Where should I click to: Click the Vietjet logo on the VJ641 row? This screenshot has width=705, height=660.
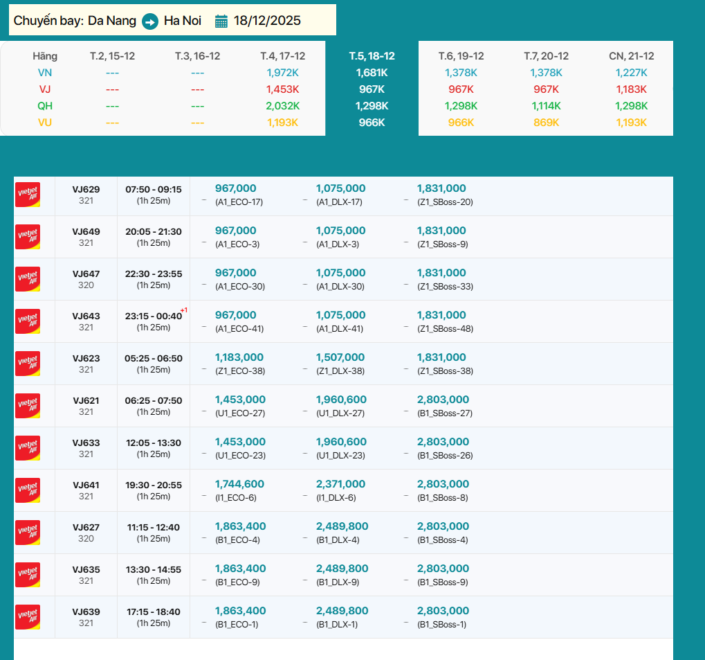pyautogui.click(x=28, y=490)
